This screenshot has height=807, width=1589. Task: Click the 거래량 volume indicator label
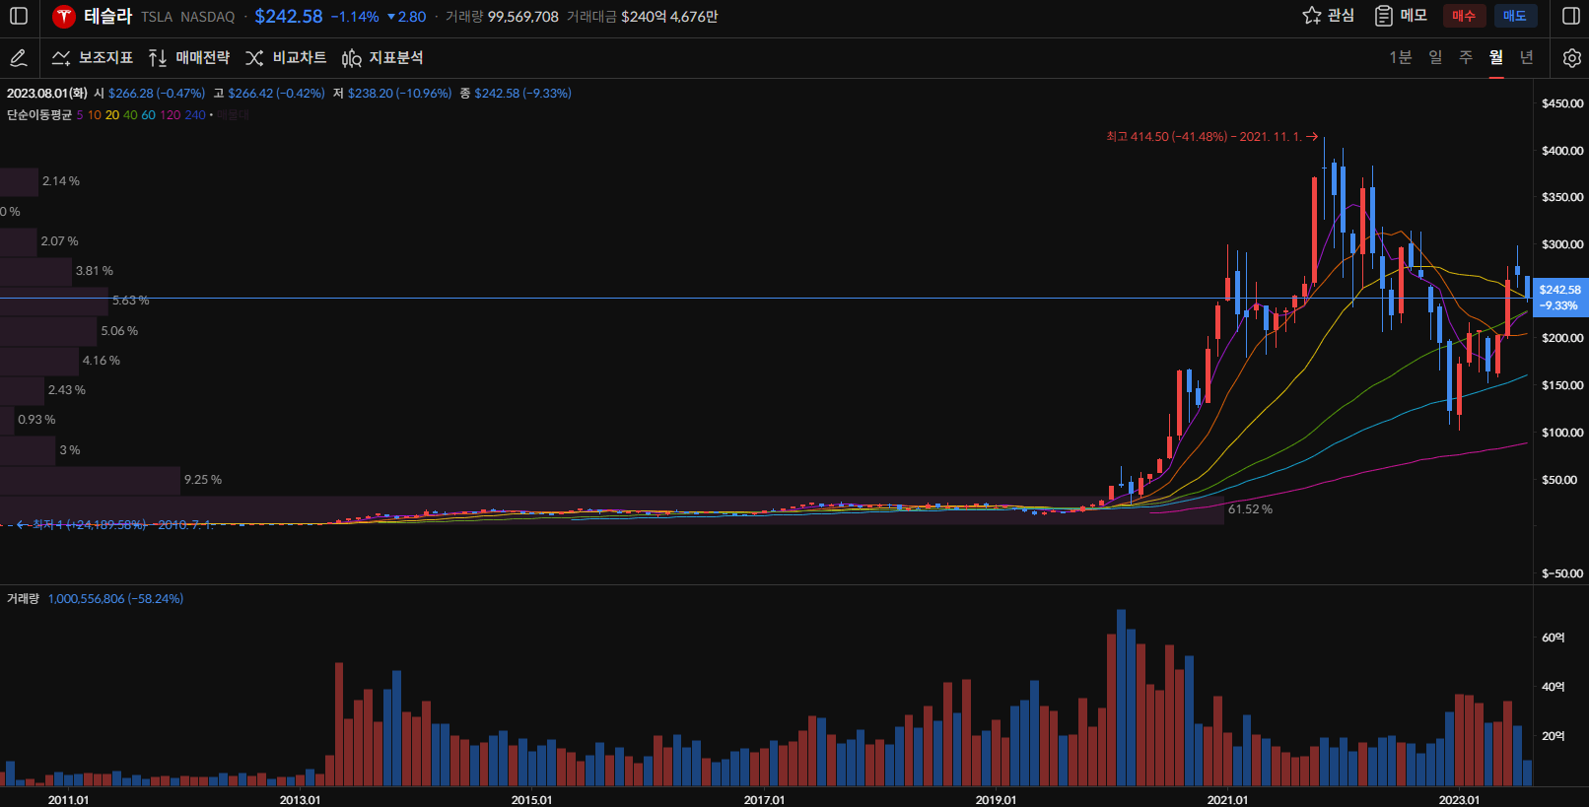(x=23, y=599)
